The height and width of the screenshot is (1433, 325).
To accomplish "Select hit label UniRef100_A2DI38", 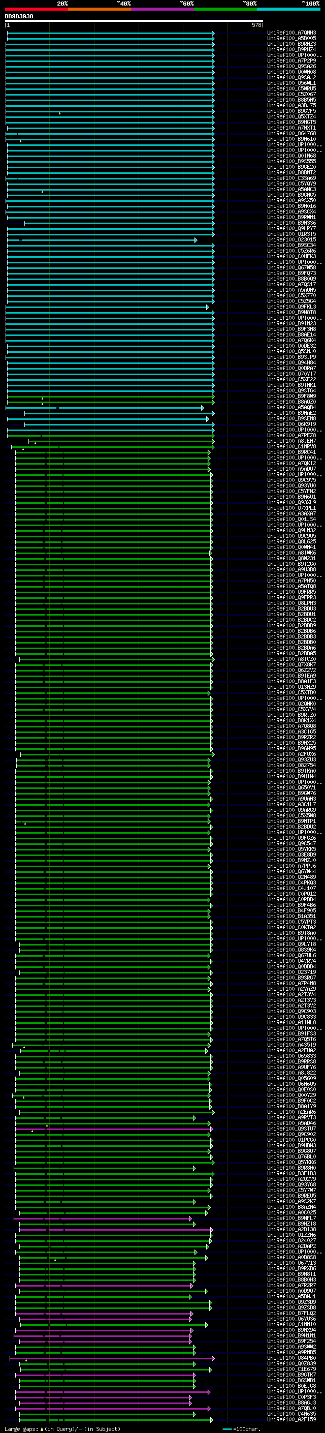I will pyautogui.click(x=291, y=1229).
